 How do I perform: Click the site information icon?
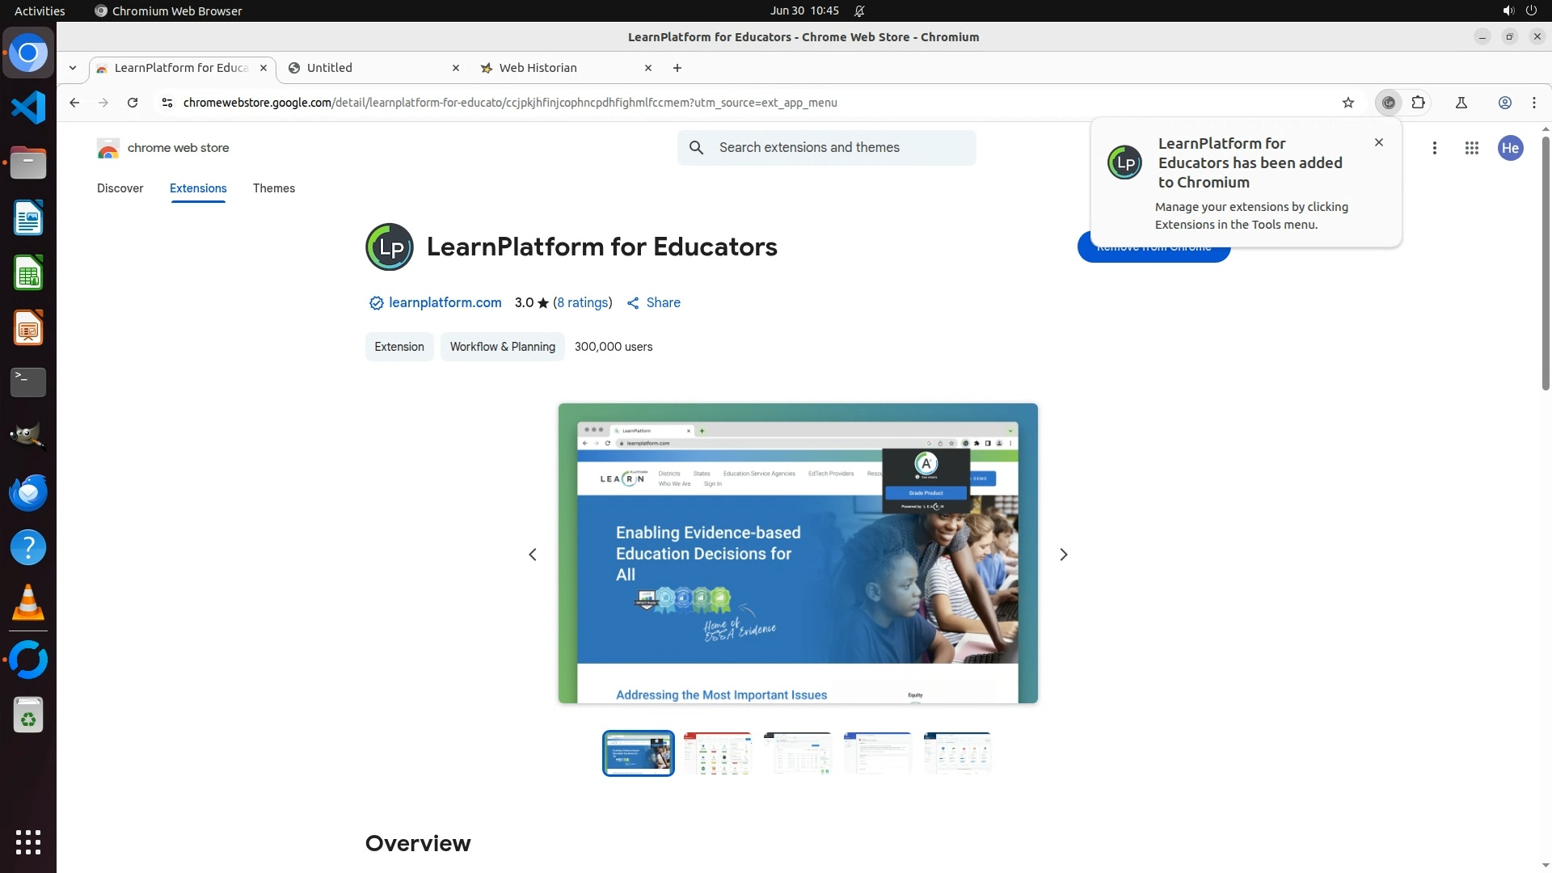[167, 103]
